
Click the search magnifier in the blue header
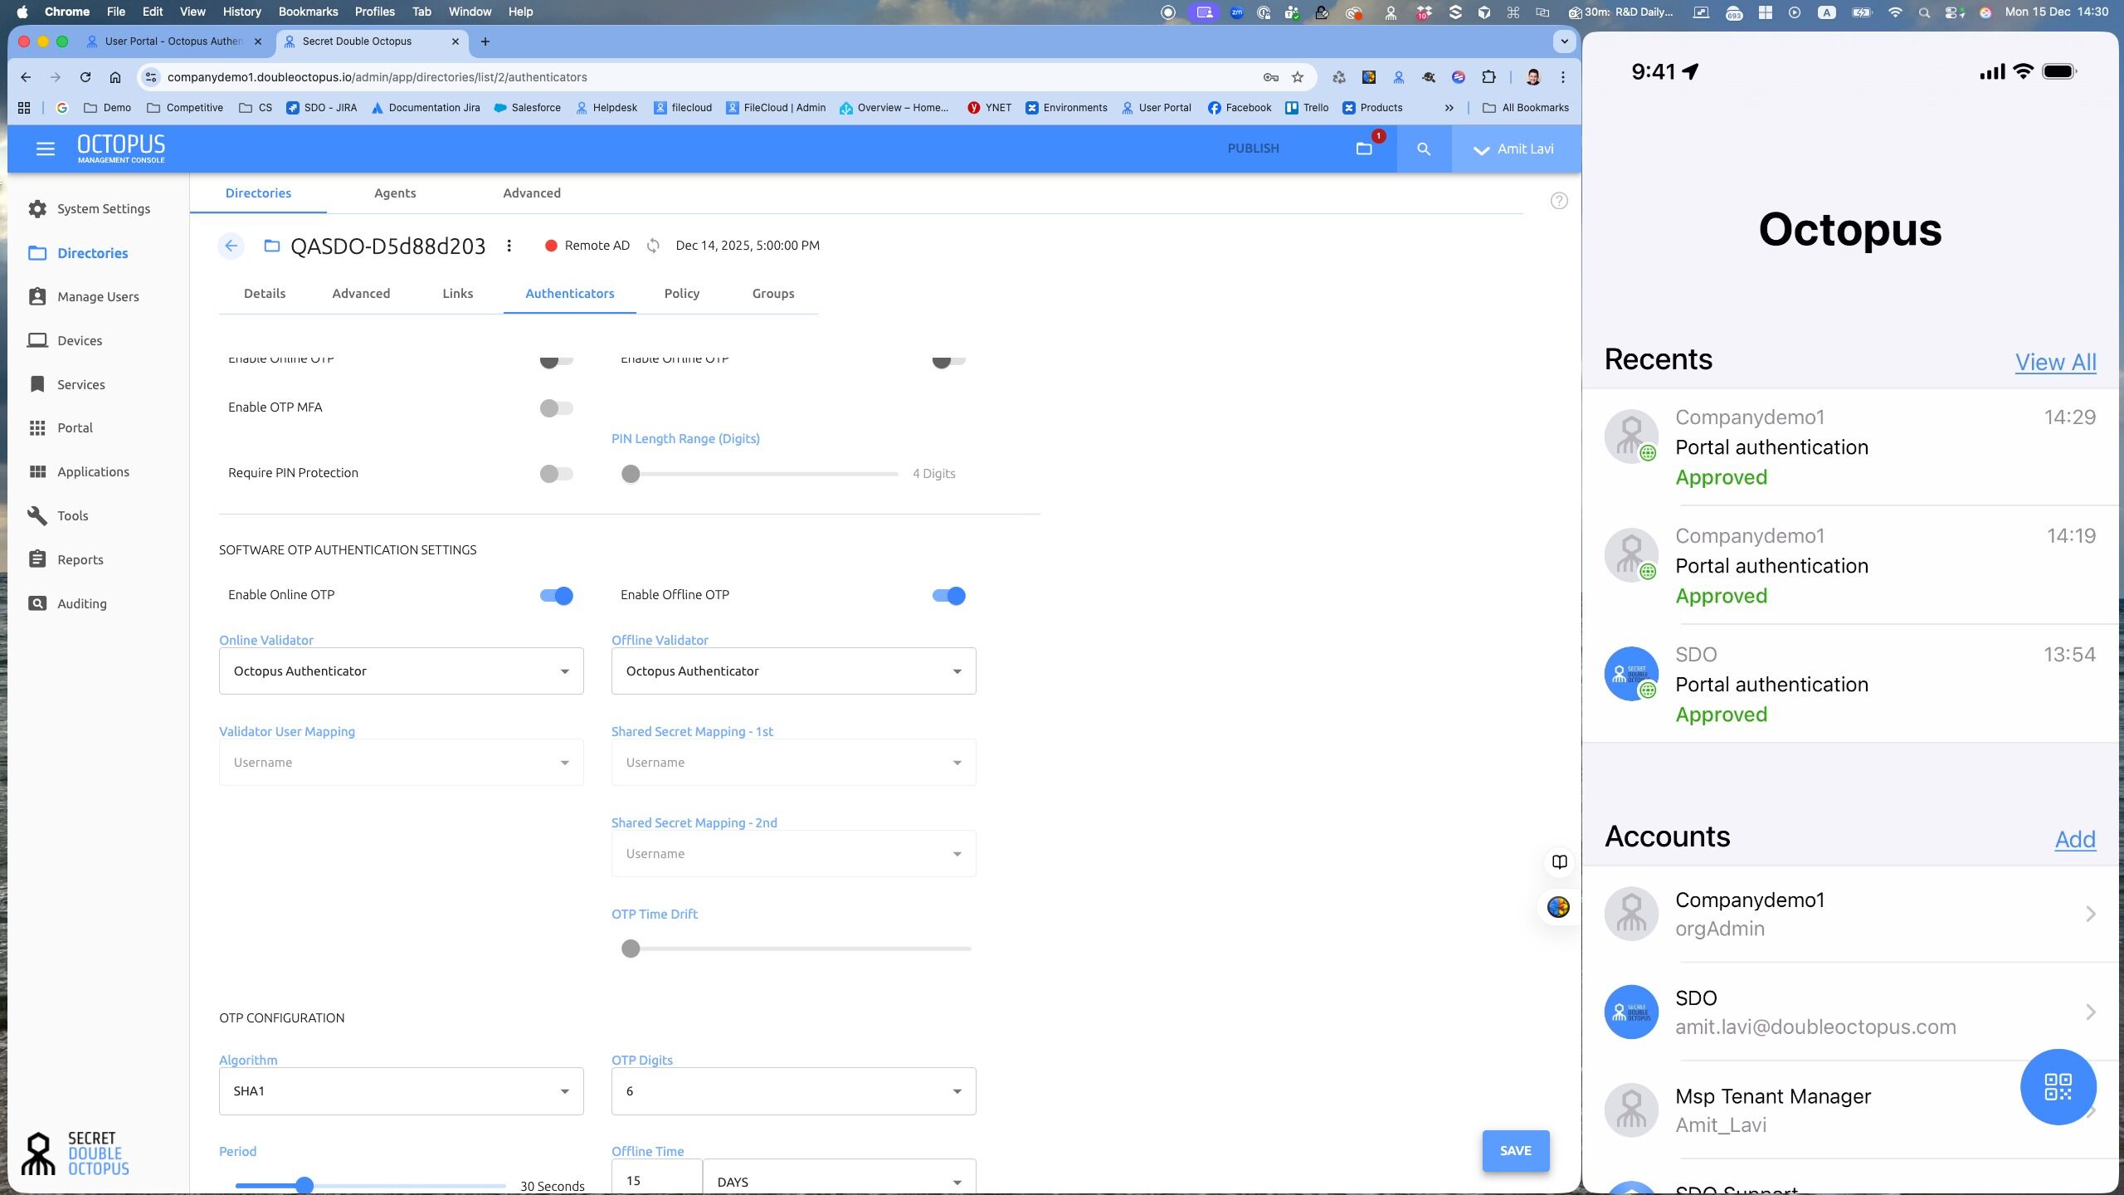(x=1424, y=149)
